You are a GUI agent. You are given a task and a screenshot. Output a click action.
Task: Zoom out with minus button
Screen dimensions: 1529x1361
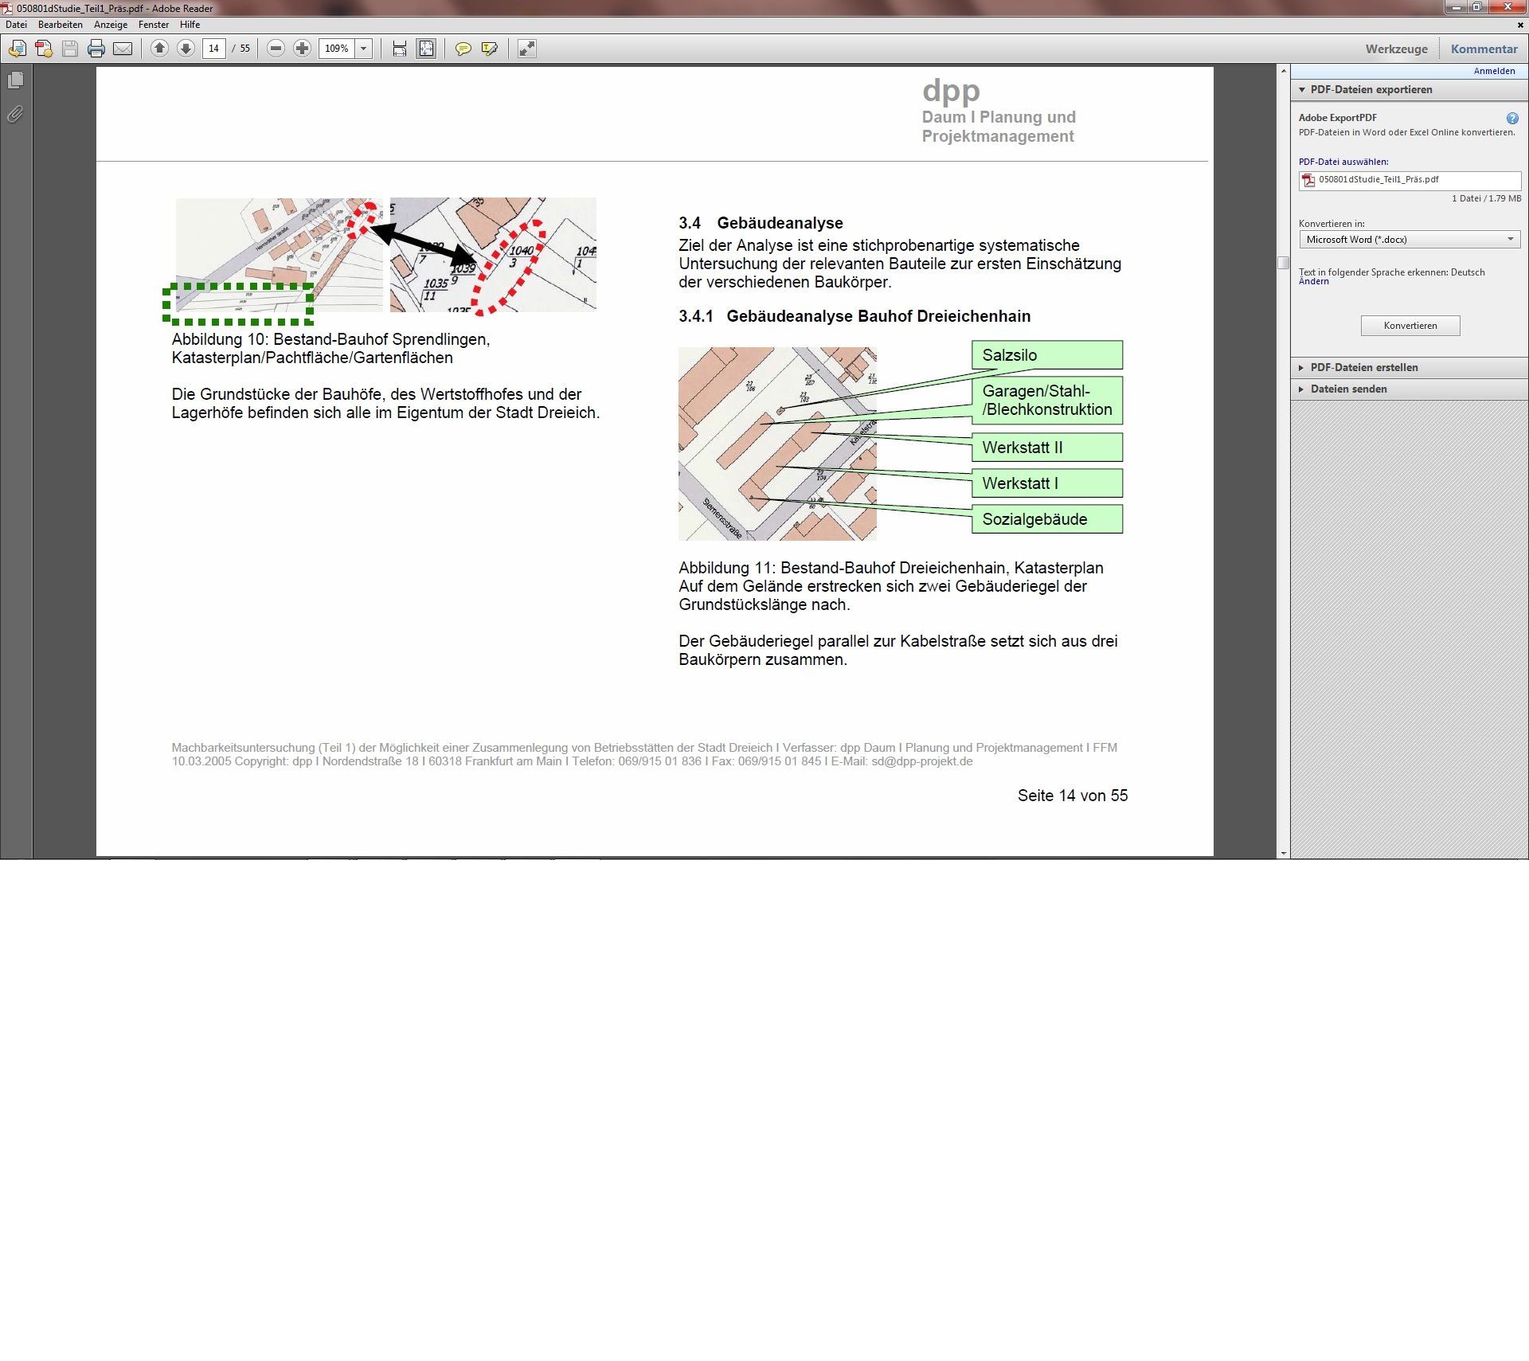(x=276, y=49)
